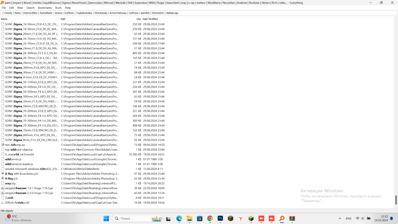
Task: Open File Explorer from taskbar
Action: [189, 218]
